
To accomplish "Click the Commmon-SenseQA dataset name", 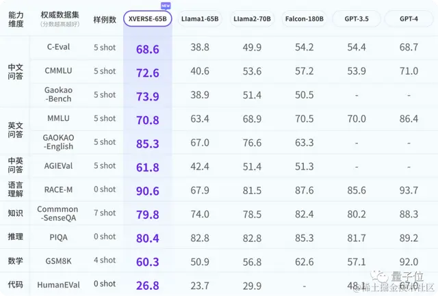I will coord(57,213).
